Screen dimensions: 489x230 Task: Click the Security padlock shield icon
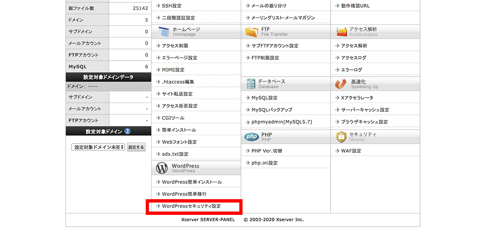point(341,137)
